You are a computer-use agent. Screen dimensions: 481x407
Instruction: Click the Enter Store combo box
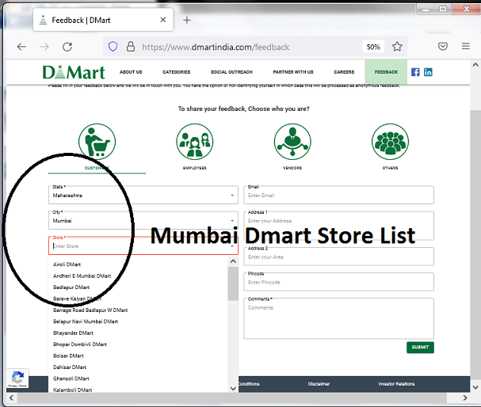[143, 245]
